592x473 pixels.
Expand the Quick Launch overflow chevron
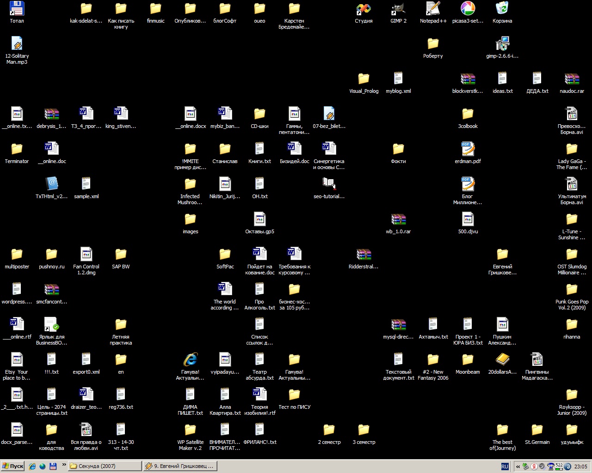(64, 465)
